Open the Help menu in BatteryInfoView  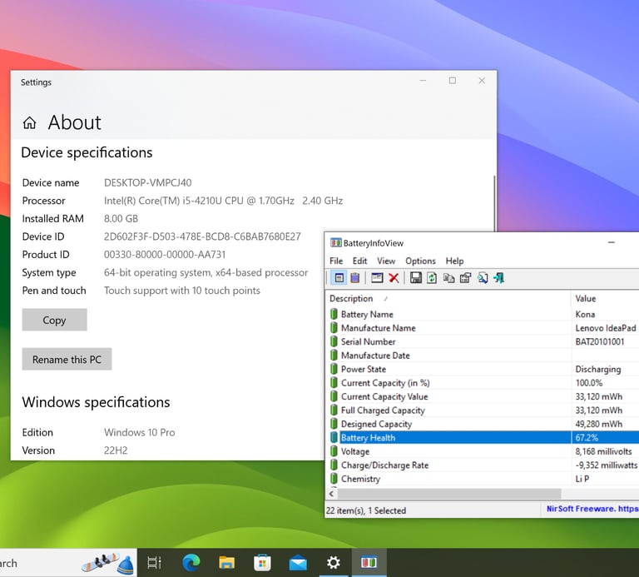[x=454, y=261]
